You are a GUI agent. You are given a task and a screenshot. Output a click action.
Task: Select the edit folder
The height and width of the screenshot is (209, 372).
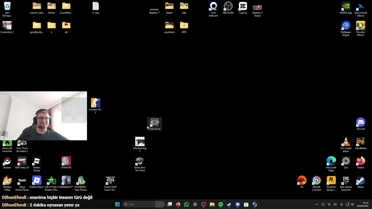(x=184, y=8)
